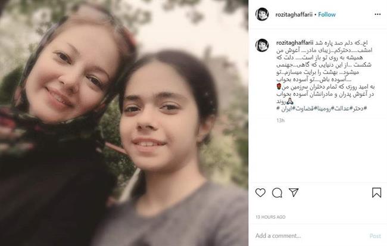The width and height of the screenshot is (387, 246).
Task: Open comments via speech bubble icon
Action: (x=277, y=192)
